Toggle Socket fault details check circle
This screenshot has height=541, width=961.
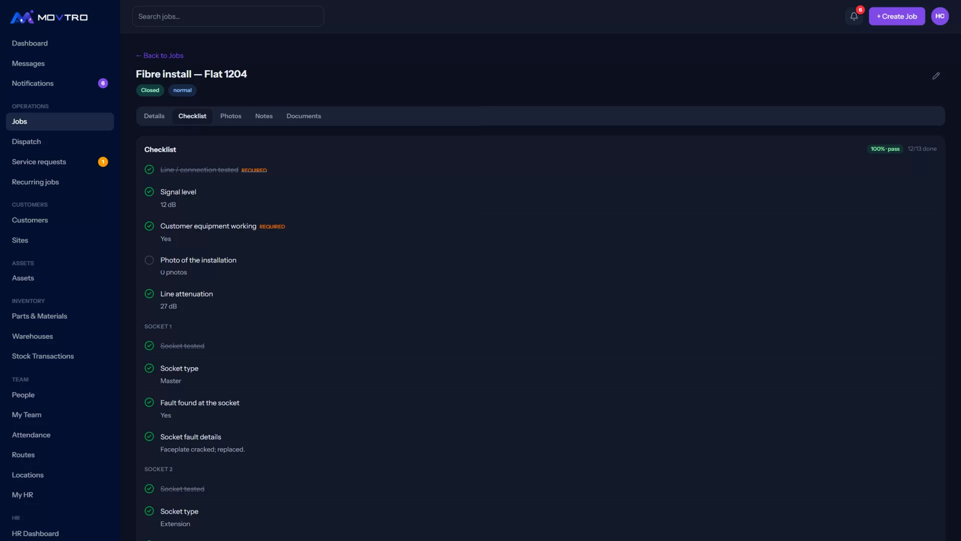[149, 436]
